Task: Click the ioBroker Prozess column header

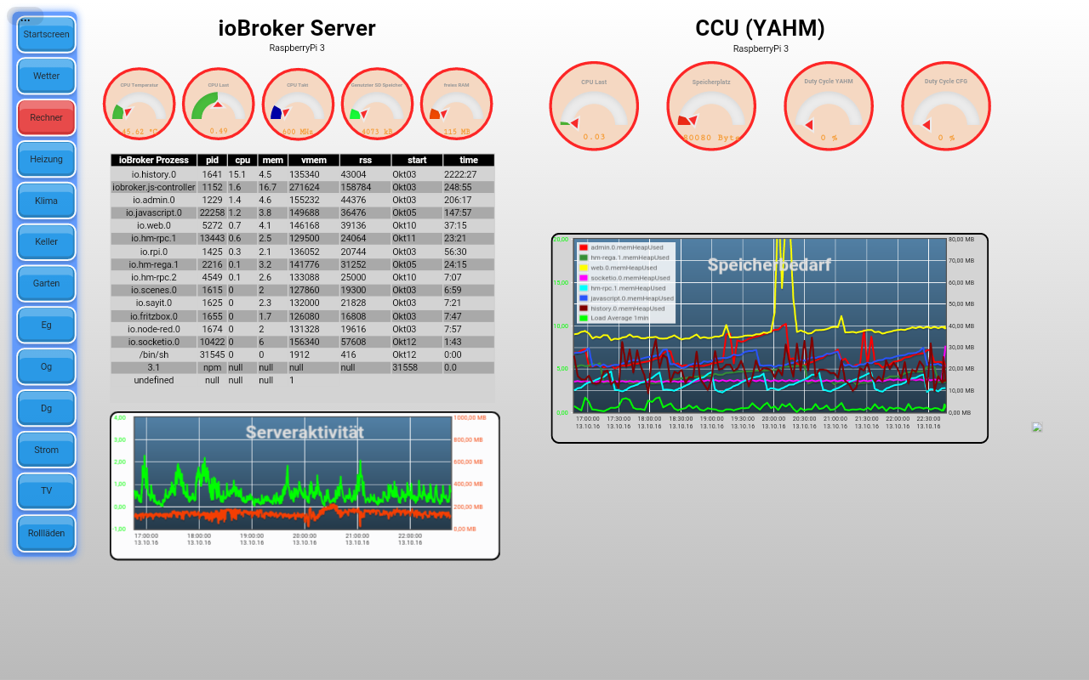Action: (x=154, y=160)
